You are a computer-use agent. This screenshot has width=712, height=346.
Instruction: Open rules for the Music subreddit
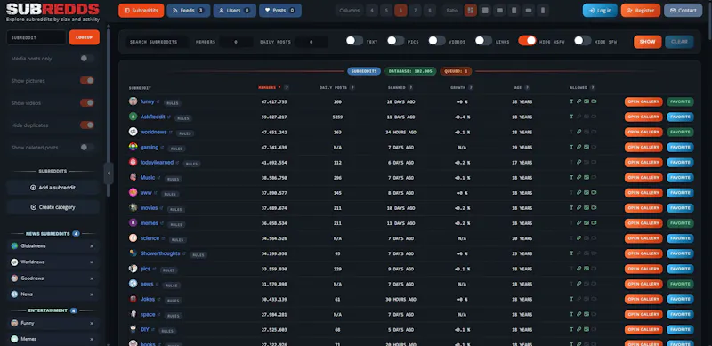pos(173,179)
